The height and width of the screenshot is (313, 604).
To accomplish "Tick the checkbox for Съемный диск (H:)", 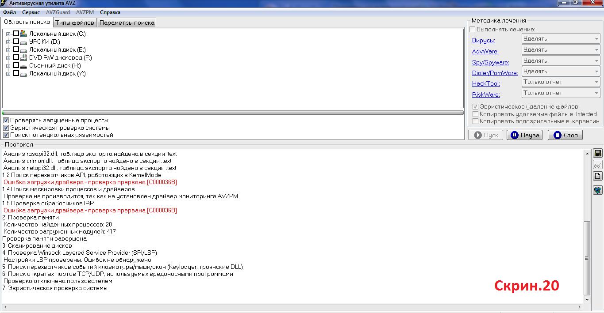I will click(x=16, y=65).
